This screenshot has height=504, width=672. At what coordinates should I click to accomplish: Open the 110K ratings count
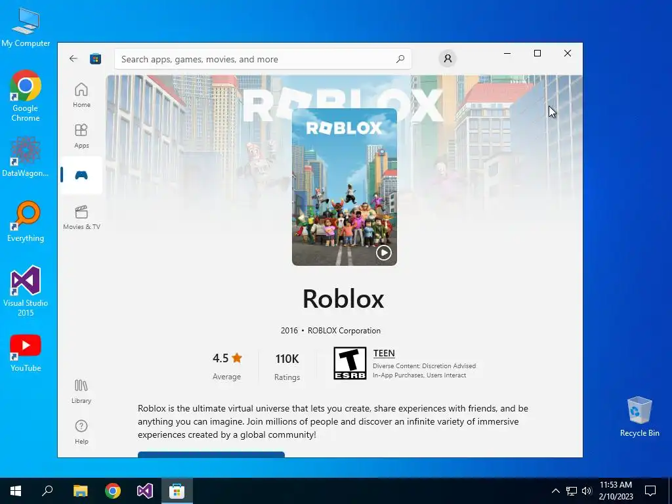click(287, 359)
